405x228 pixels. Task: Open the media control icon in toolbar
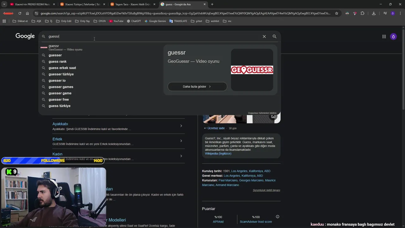385,13
